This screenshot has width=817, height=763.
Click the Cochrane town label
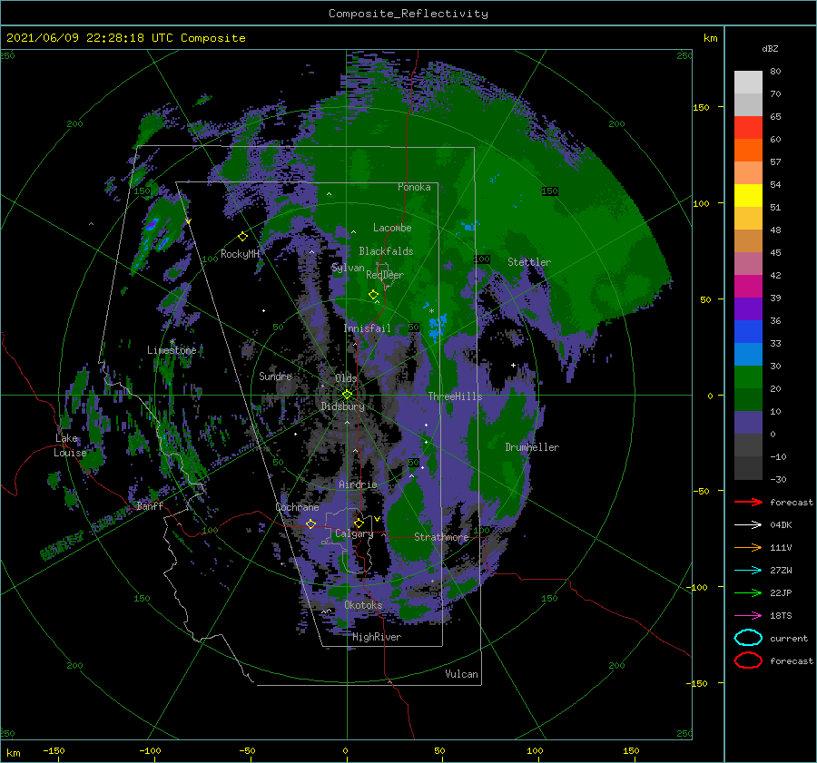[297, 507]
